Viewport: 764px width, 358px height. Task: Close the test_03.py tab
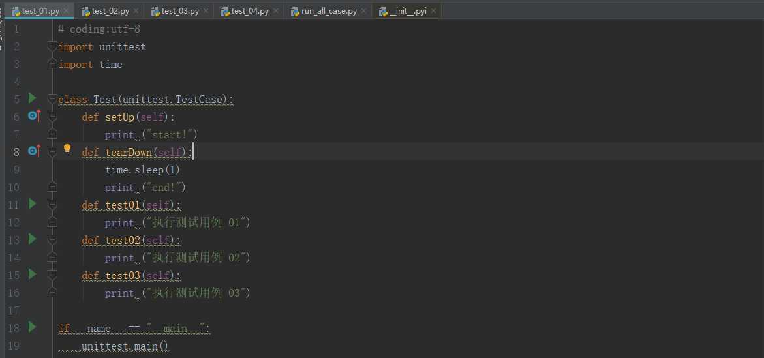(205, 10)
